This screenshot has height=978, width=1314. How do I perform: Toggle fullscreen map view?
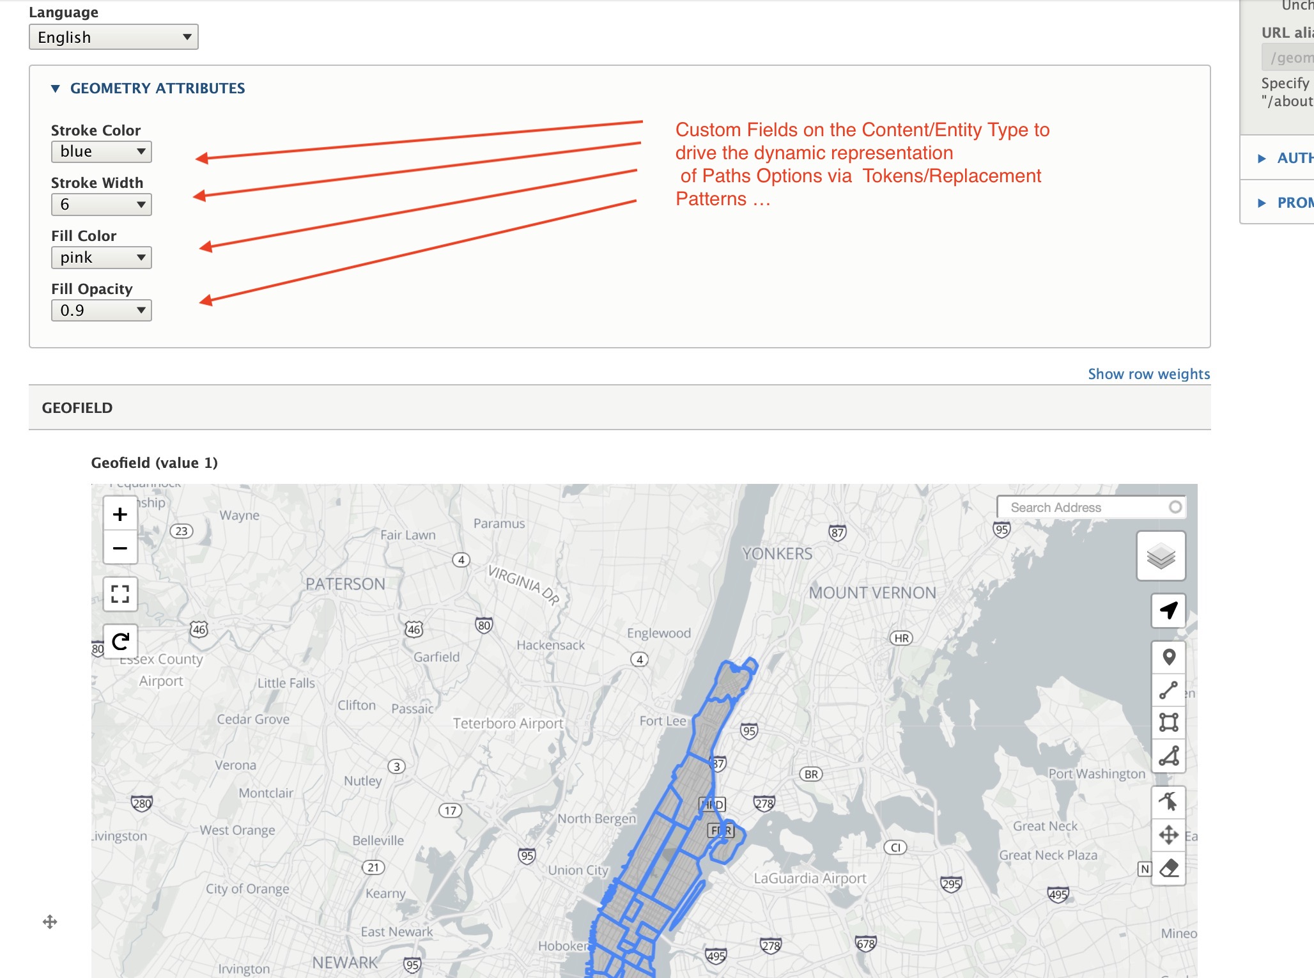pyautogui.click(x=120, y=594)
